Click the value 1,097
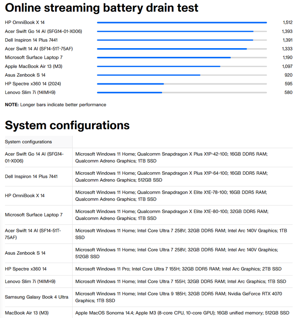Image resolution: width=295 pixels, height=318 pixels. [287, 66]
